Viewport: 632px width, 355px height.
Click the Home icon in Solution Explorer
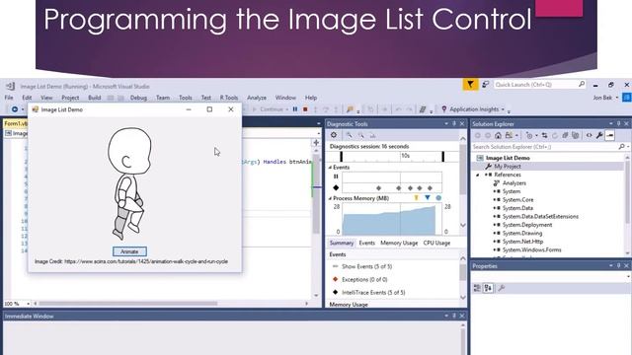point(498,135)
